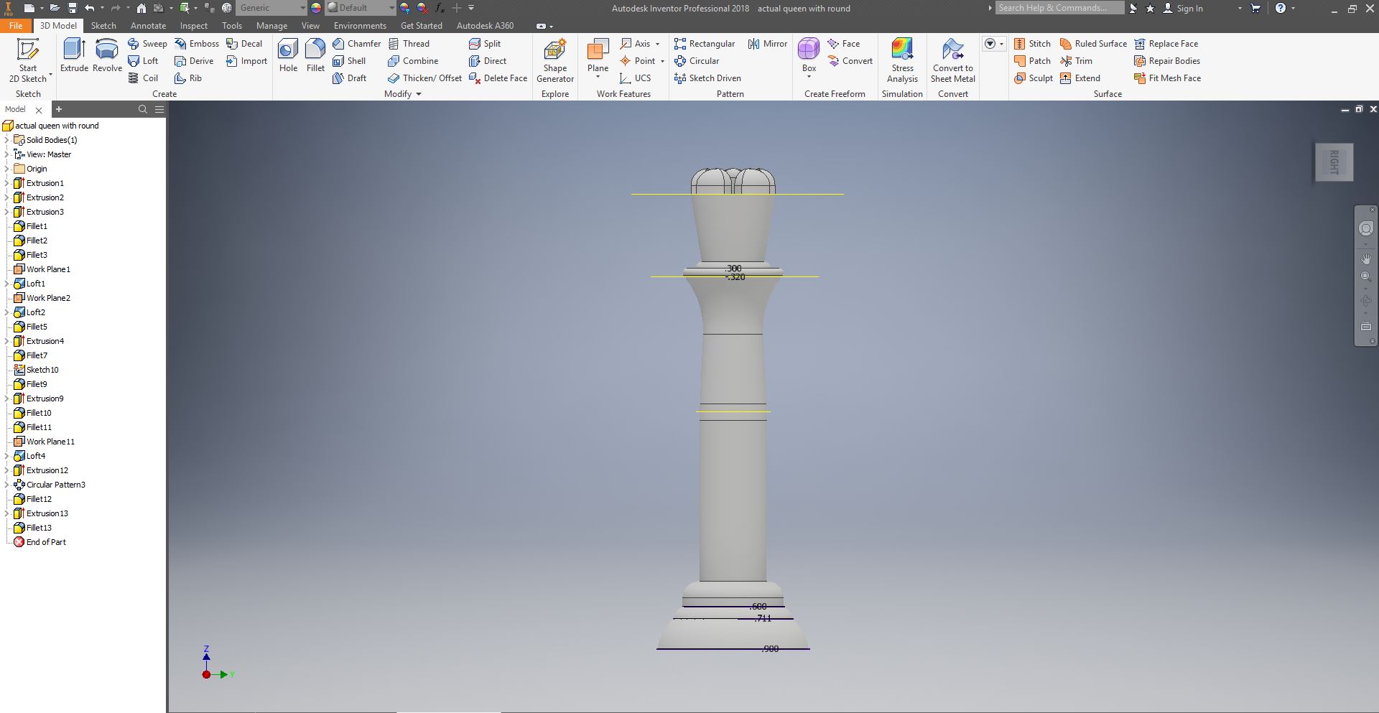Add a browser panel with plus
The height and width of the screenshot is (713, 1379).
59,109
